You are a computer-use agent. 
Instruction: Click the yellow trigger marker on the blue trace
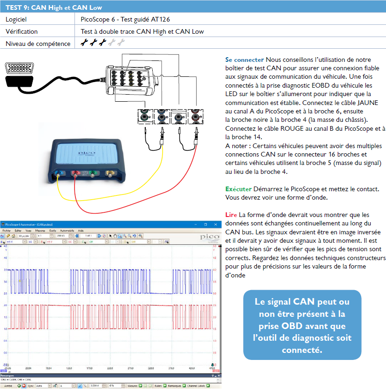pos(20,281)
